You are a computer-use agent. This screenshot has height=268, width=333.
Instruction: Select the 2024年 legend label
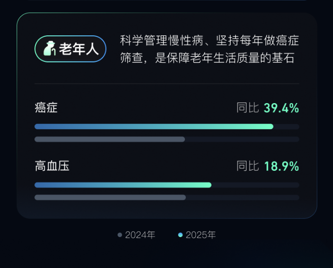140,235
